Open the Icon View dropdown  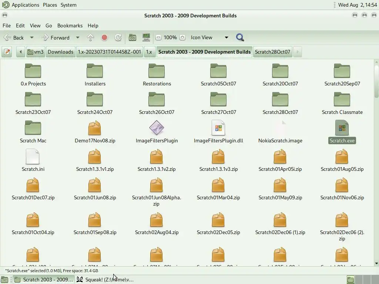209,37
